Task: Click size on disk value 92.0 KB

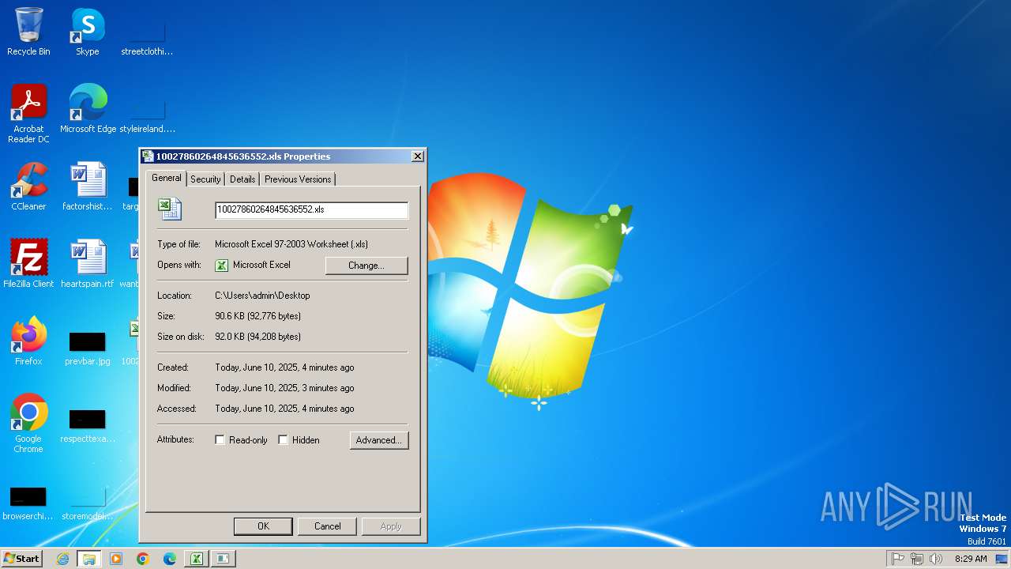Action: pyautogui.click(x=257, y=337)
